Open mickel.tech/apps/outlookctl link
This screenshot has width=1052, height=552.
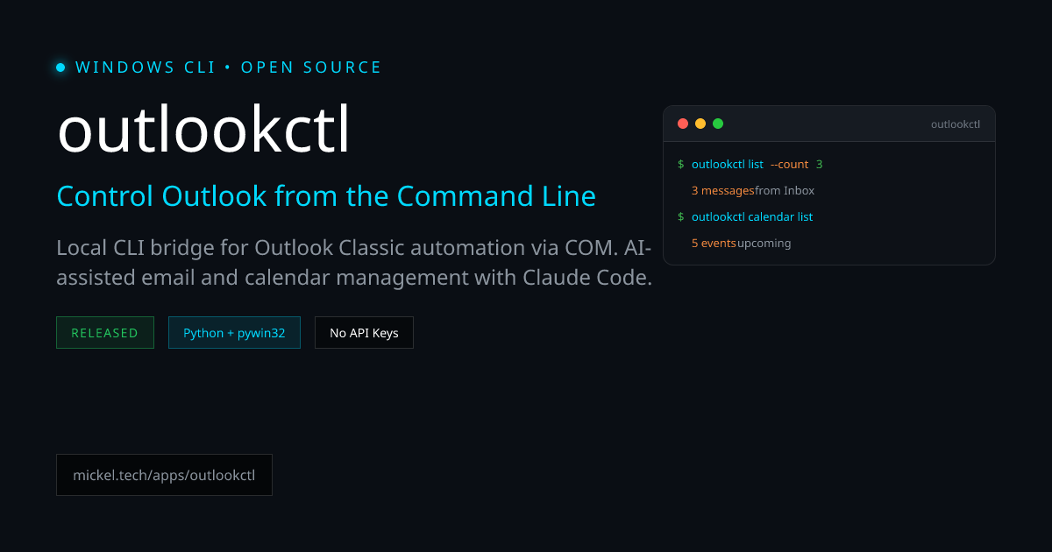pyautogui.click(x=164, y=475)
